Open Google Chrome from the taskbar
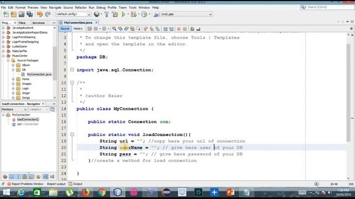The image size is (355, 199). click(102, 192)
